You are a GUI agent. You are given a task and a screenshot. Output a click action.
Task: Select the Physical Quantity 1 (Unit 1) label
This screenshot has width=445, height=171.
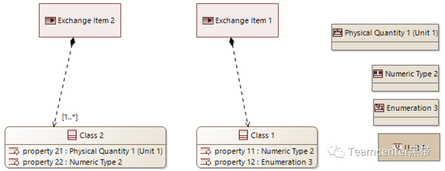[x=391, y=33]
